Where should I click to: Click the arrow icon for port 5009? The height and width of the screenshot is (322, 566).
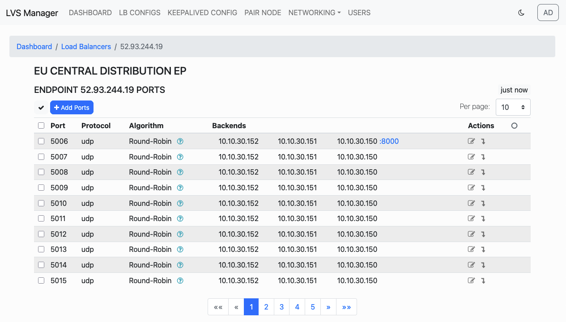[x=483, y=188]
